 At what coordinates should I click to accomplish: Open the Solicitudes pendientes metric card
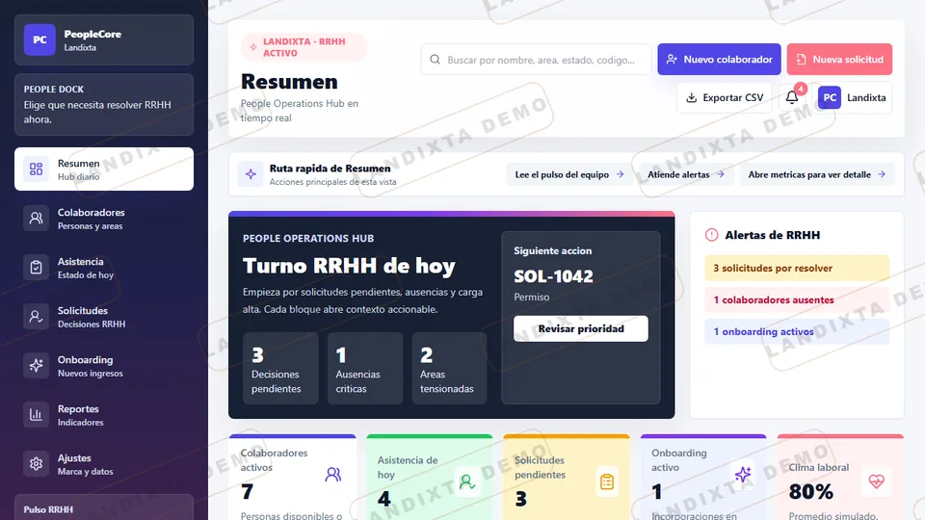pyautogui.click(x=567, y=478)
